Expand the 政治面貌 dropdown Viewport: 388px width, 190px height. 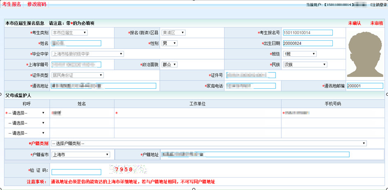169,65
